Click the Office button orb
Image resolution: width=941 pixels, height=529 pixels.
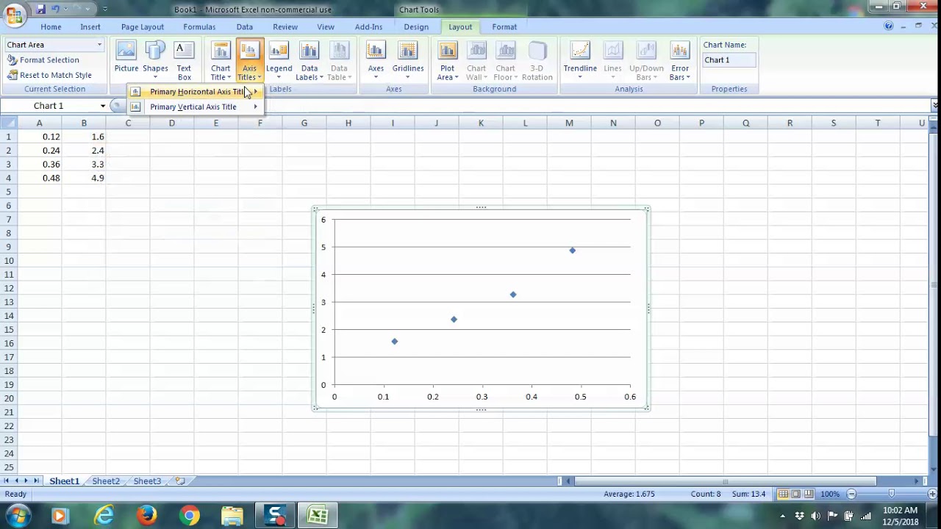(14, 15)
